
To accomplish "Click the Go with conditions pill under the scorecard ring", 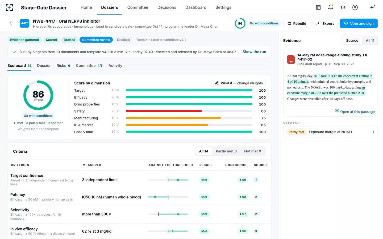I will 38,116.
